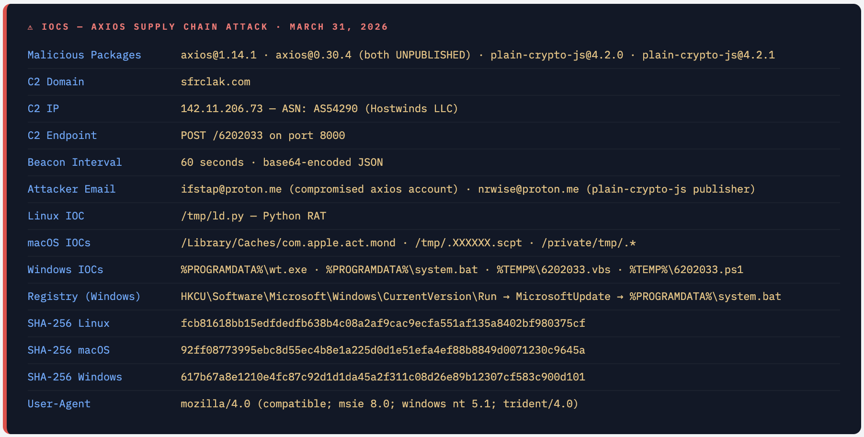Click the macOS IOCs label

pyautogui.click(x=59, y=242)
